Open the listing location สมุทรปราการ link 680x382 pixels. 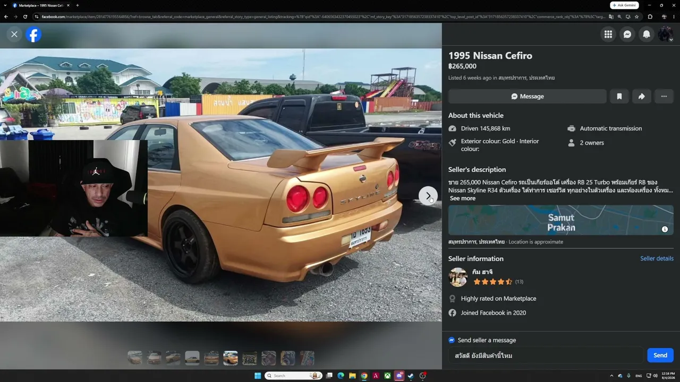[x=526, y=78]
